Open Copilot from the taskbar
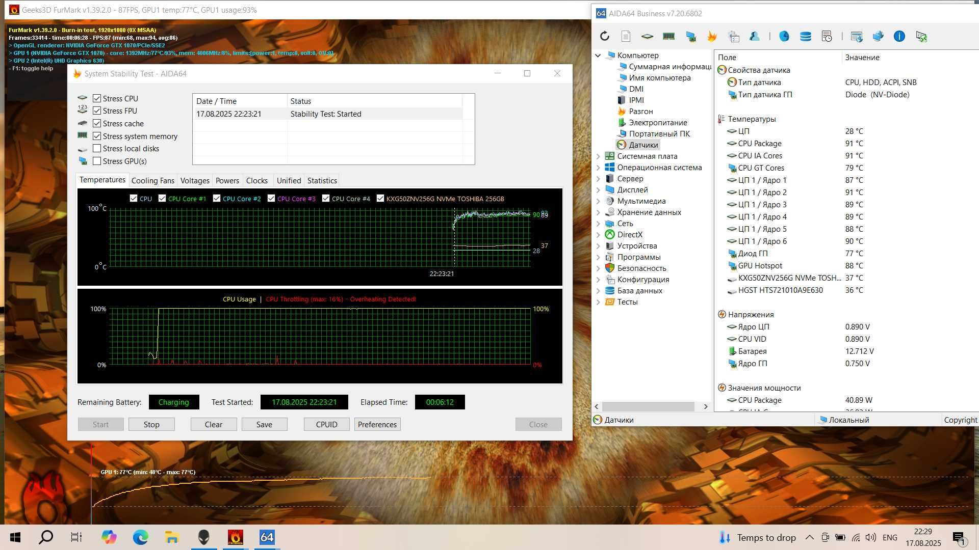979x550 pixels. coord(109,537)
